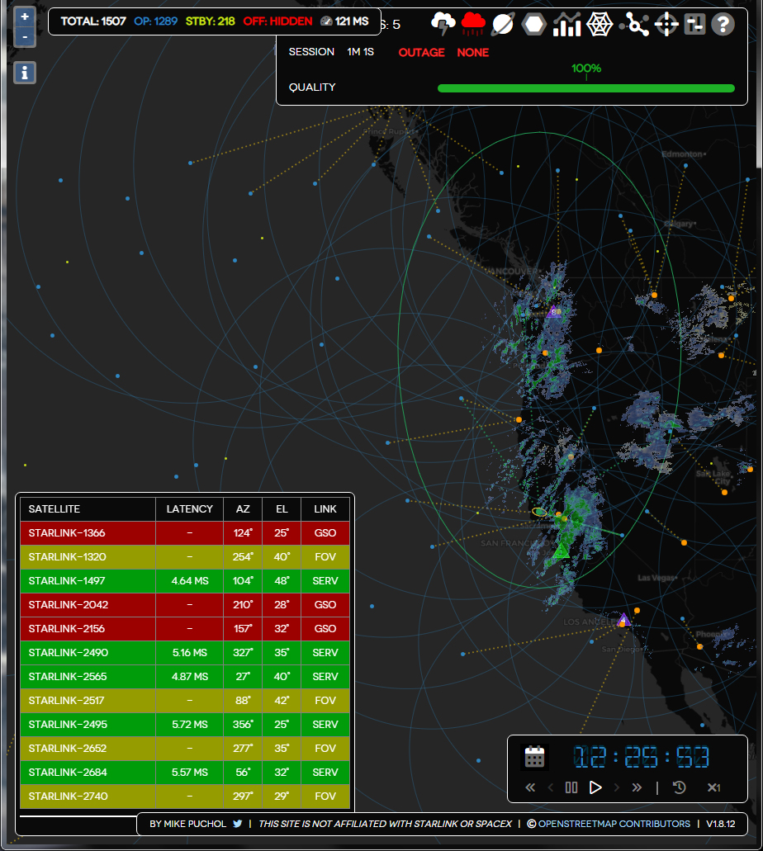Toggle the STBY: 218 satellite filter
763x851 pixels.
click(211, 21)
